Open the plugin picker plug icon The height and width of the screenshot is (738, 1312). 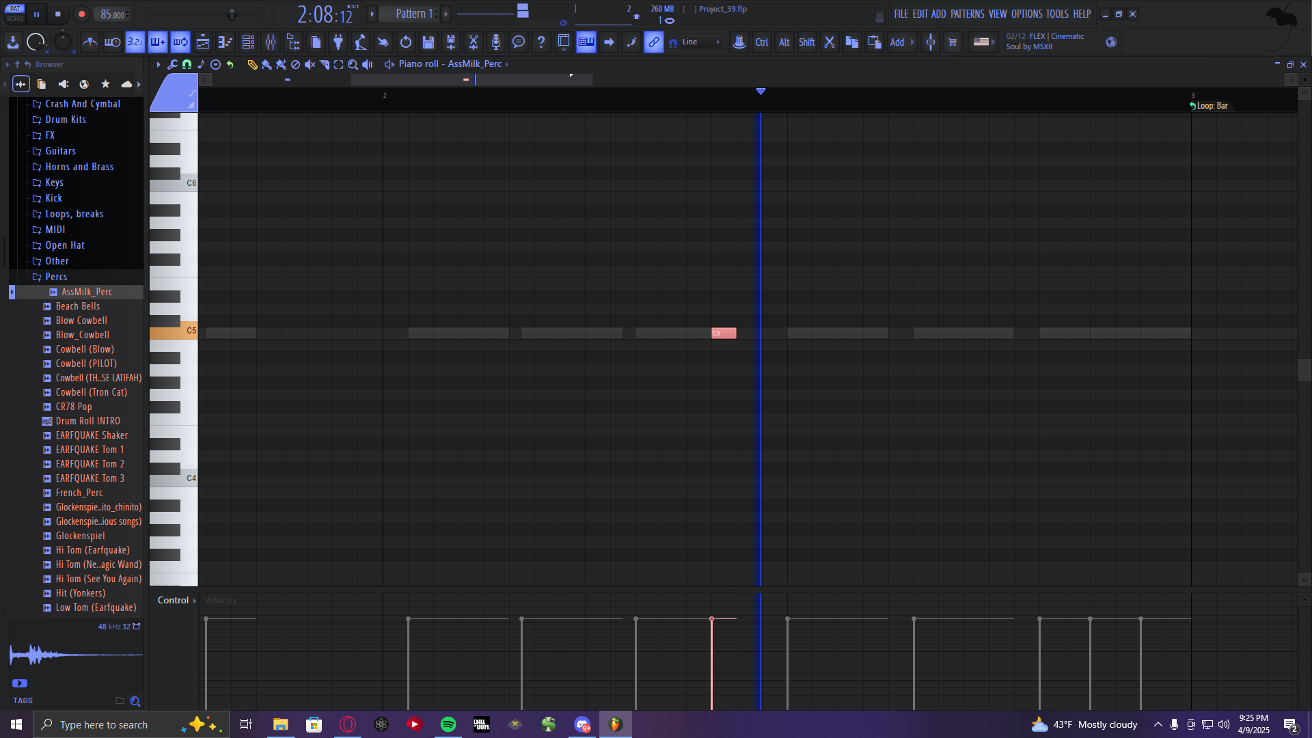338,42
